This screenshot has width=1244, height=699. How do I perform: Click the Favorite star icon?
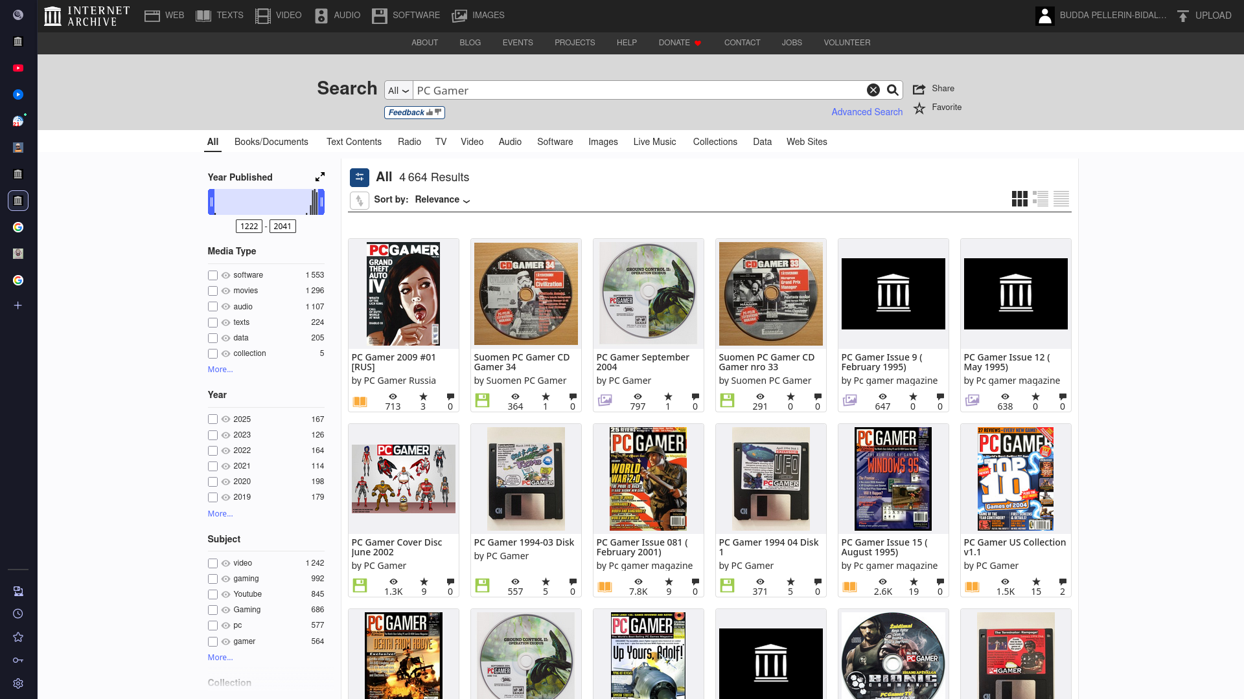click(x=919, y=108)
